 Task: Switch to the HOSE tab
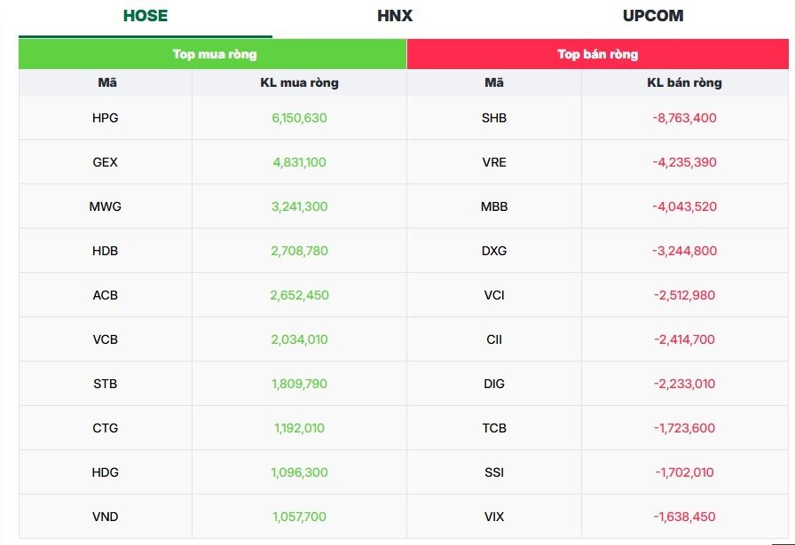click(146, 16)
